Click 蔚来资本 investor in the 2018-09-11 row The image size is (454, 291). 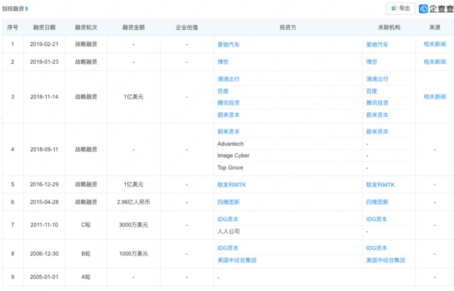[x=228, y=132]
